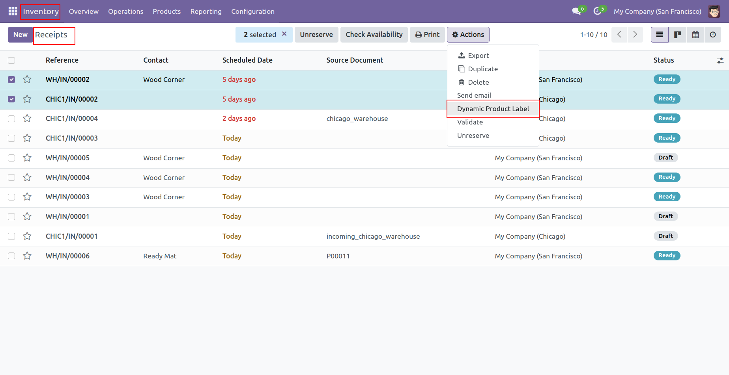Toggle the select-all header checkbox
729x375 pixels.
pyautogui.click(x=11, y=60)
